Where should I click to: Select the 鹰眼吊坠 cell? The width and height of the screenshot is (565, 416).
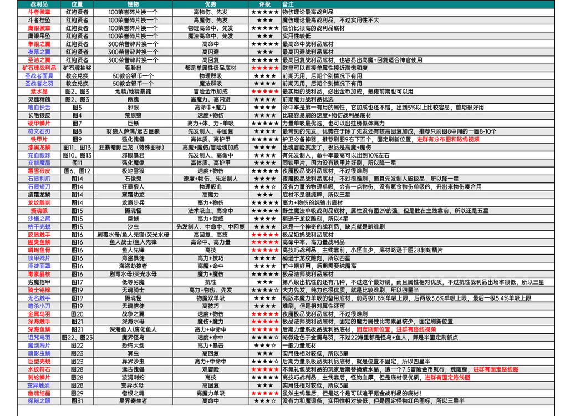click(x=39, y=35)
